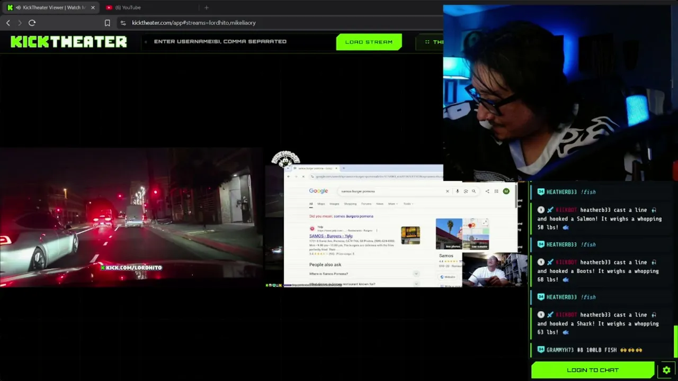The width and height of the screenshot is (678, 381).
Task: Open chat settings gear
Action: (x=666, y=370)
